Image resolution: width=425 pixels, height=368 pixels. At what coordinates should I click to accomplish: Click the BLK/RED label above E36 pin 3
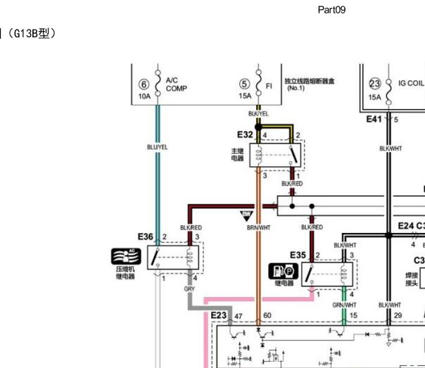(x=191, y=228)
